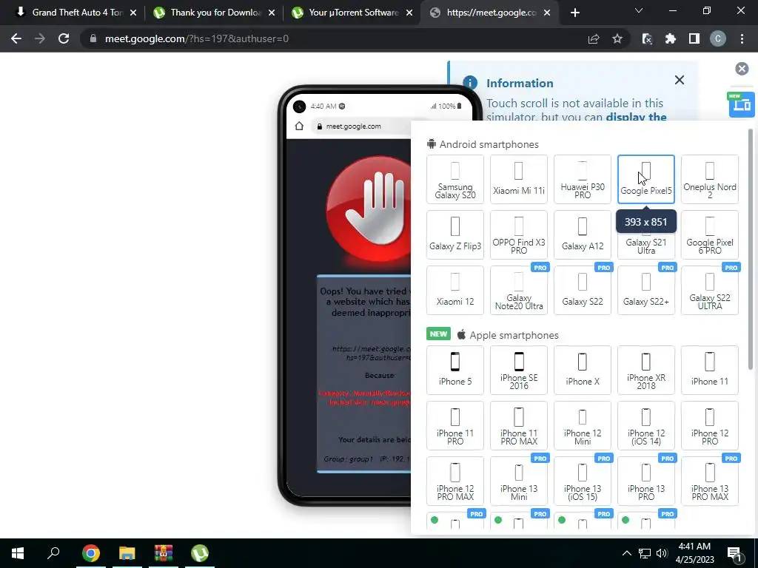Open File Explorer from taskbar
Image resolution: width=758 pixels, height=568 pixels.
[x=127, y=553]
